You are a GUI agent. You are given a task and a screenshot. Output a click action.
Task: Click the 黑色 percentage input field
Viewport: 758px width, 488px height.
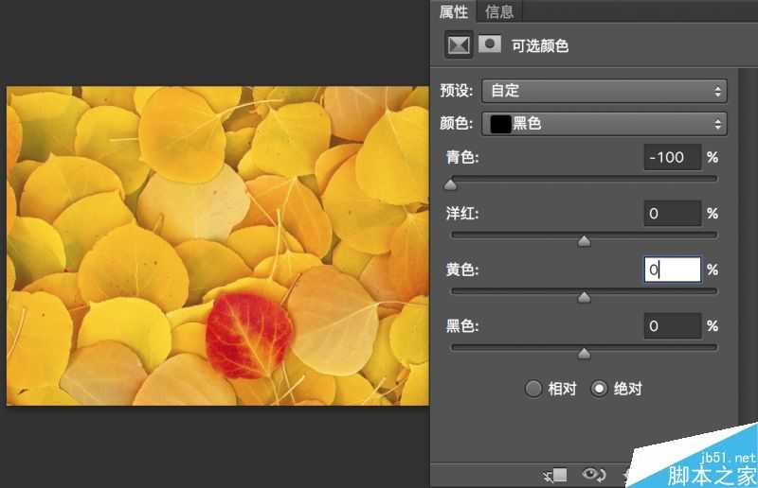[672, 326]
